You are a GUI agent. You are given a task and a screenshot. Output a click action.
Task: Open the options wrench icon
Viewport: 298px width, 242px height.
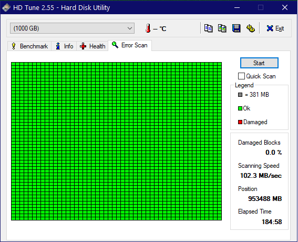(251, 28)
